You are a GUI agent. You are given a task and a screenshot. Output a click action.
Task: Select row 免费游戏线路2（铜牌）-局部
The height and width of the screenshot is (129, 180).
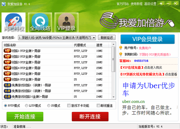[x=57, y=91]
